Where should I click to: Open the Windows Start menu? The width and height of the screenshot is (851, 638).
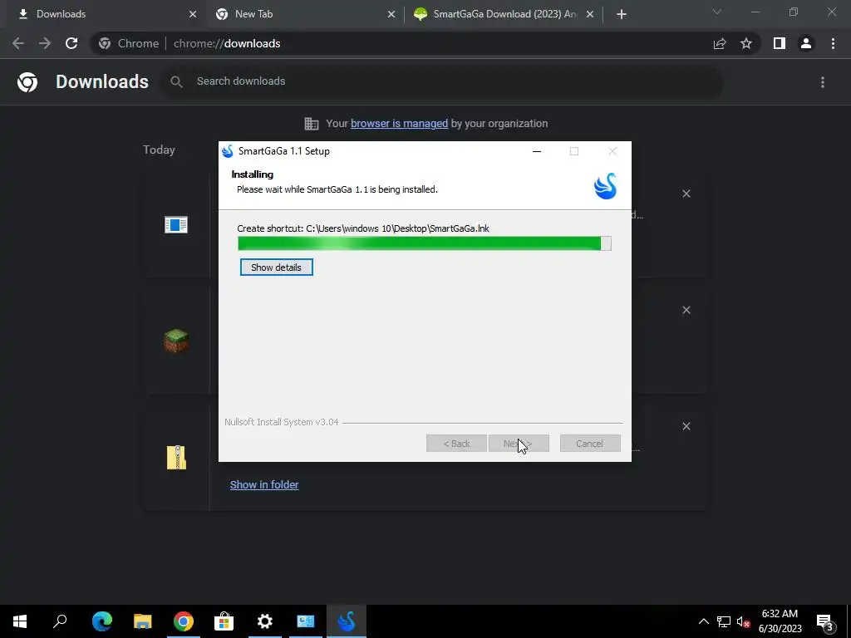click(20, 621)
